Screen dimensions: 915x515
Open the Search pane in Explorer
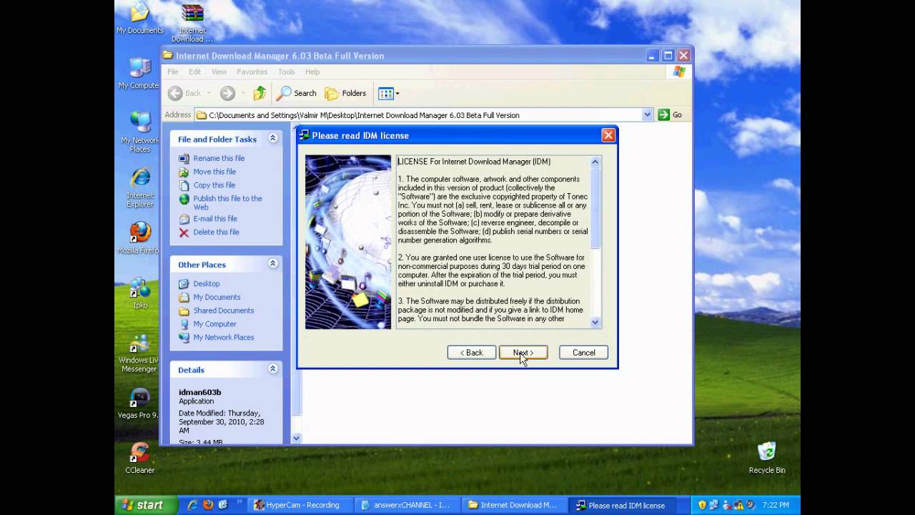click(x=297, y=93)
